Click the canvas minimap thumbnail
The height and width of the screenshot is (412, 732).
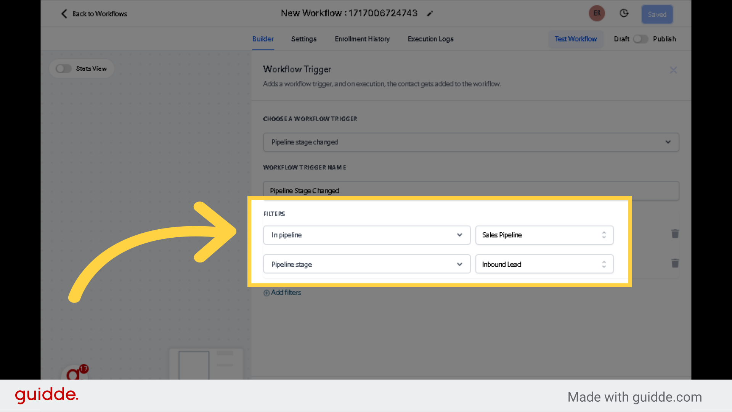(x=206, y=364)
